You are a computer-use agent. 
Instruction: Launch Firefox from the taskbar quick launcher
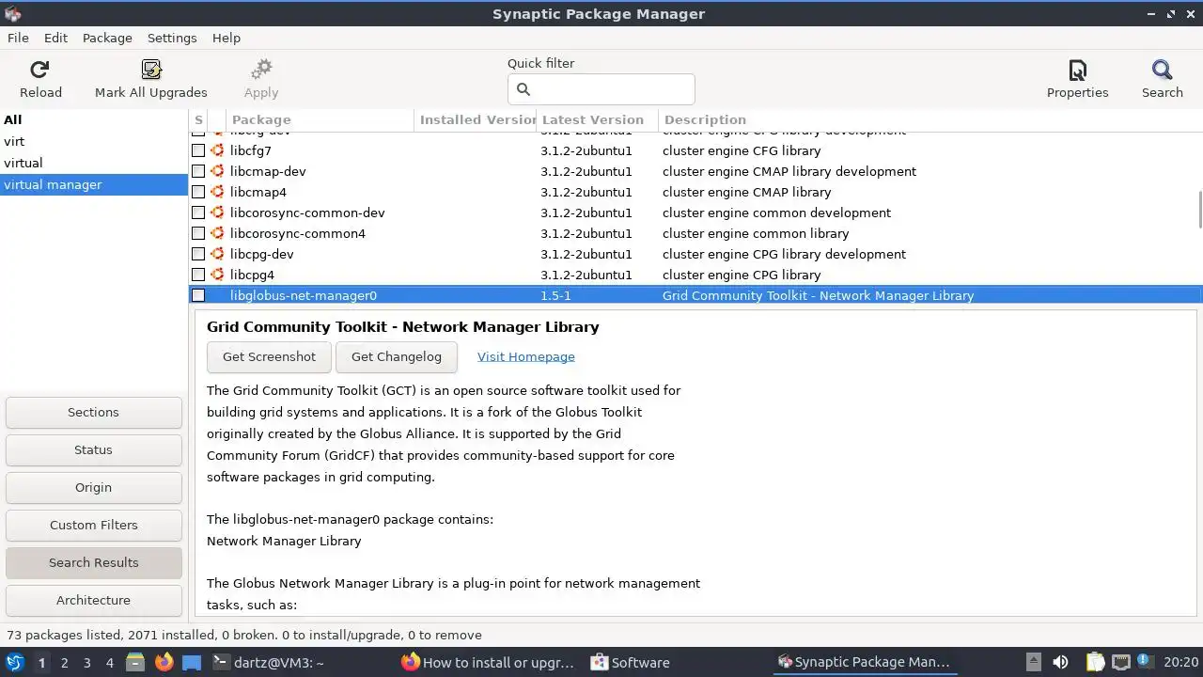point(164,662)
